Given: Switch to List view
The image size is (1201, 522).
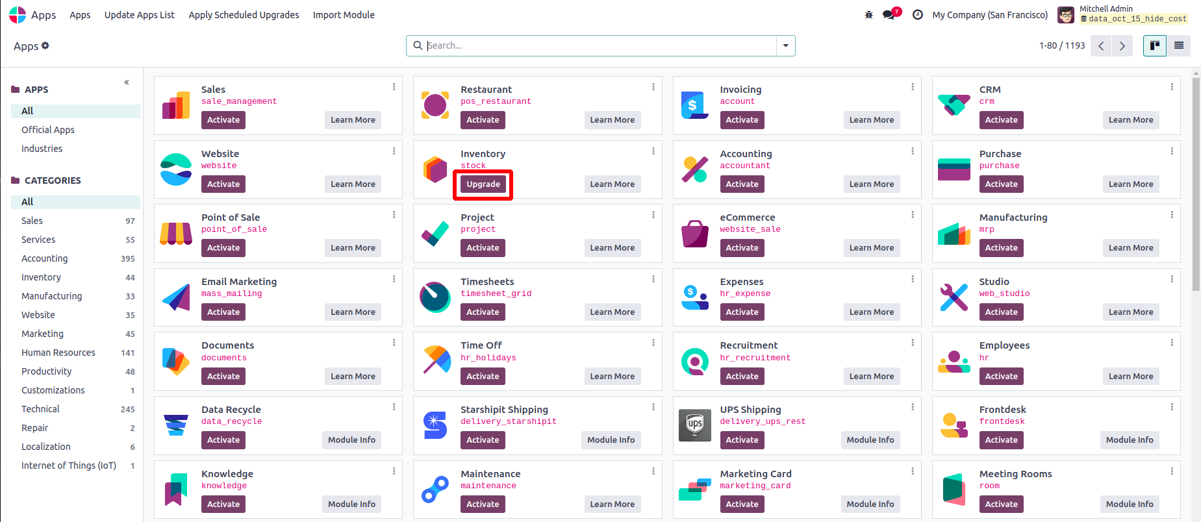Looking at the screenshot, I should coord(1179,45).
